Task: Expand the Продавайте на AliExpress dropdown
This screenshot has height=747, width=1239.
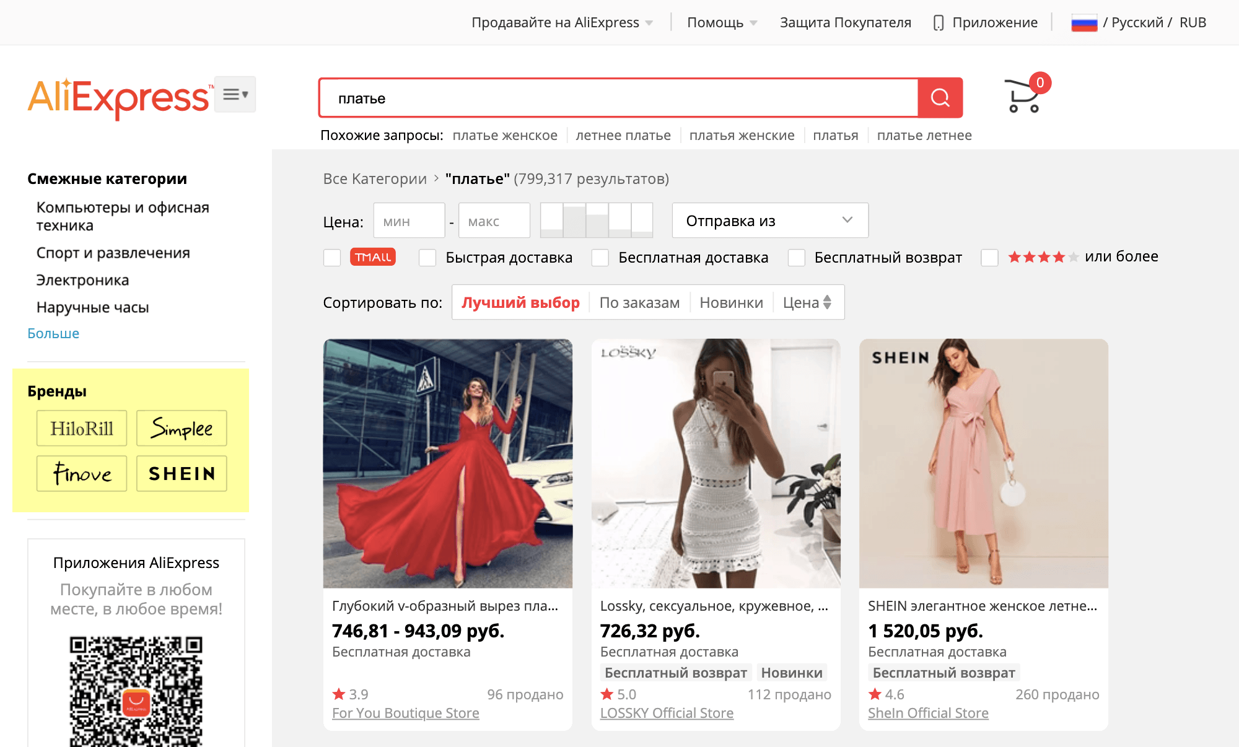Action: 562,23
